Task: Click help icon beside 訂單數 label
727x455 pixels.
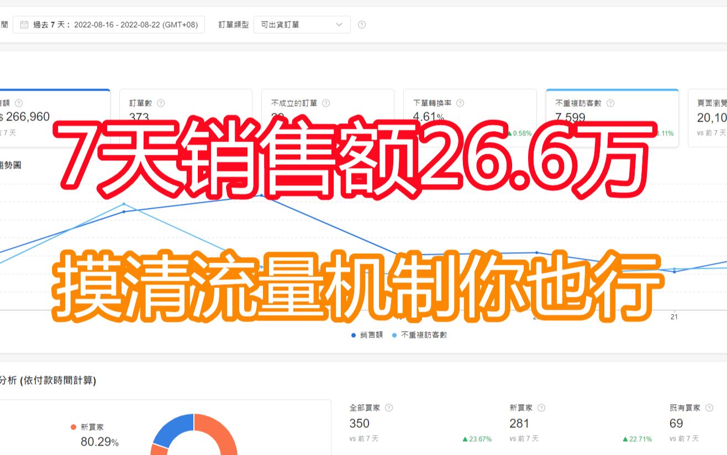Action: pyautogui.click(x=161, y=103)
